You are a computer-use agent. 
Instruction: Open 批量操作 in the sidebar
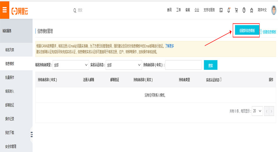10,77
